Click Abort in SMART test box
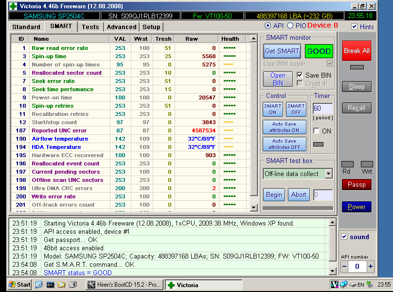The height and width of the screenshot is (292, 393). [299, 195]
